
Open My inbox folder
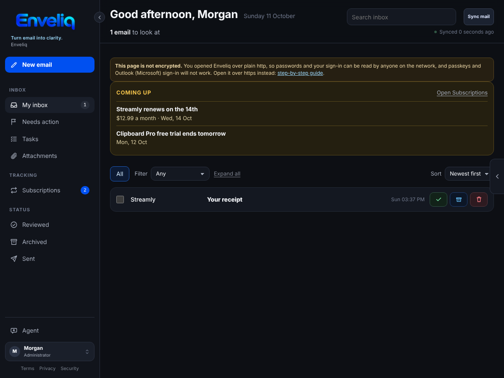click(50, 105)
